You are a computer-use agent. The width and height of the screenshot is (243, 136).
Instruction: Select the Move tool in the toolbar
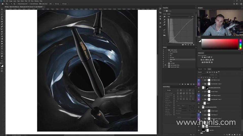2,9
